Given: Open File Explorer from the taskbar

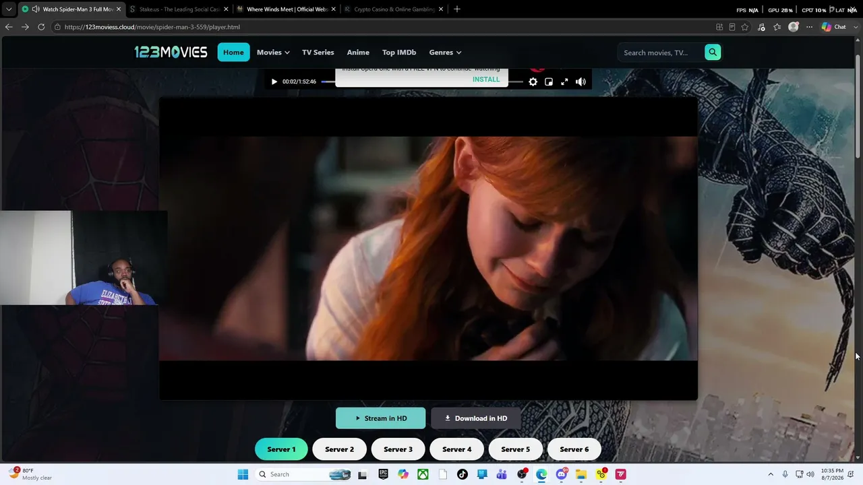Looking at the screenshot, I should (581, 474).
